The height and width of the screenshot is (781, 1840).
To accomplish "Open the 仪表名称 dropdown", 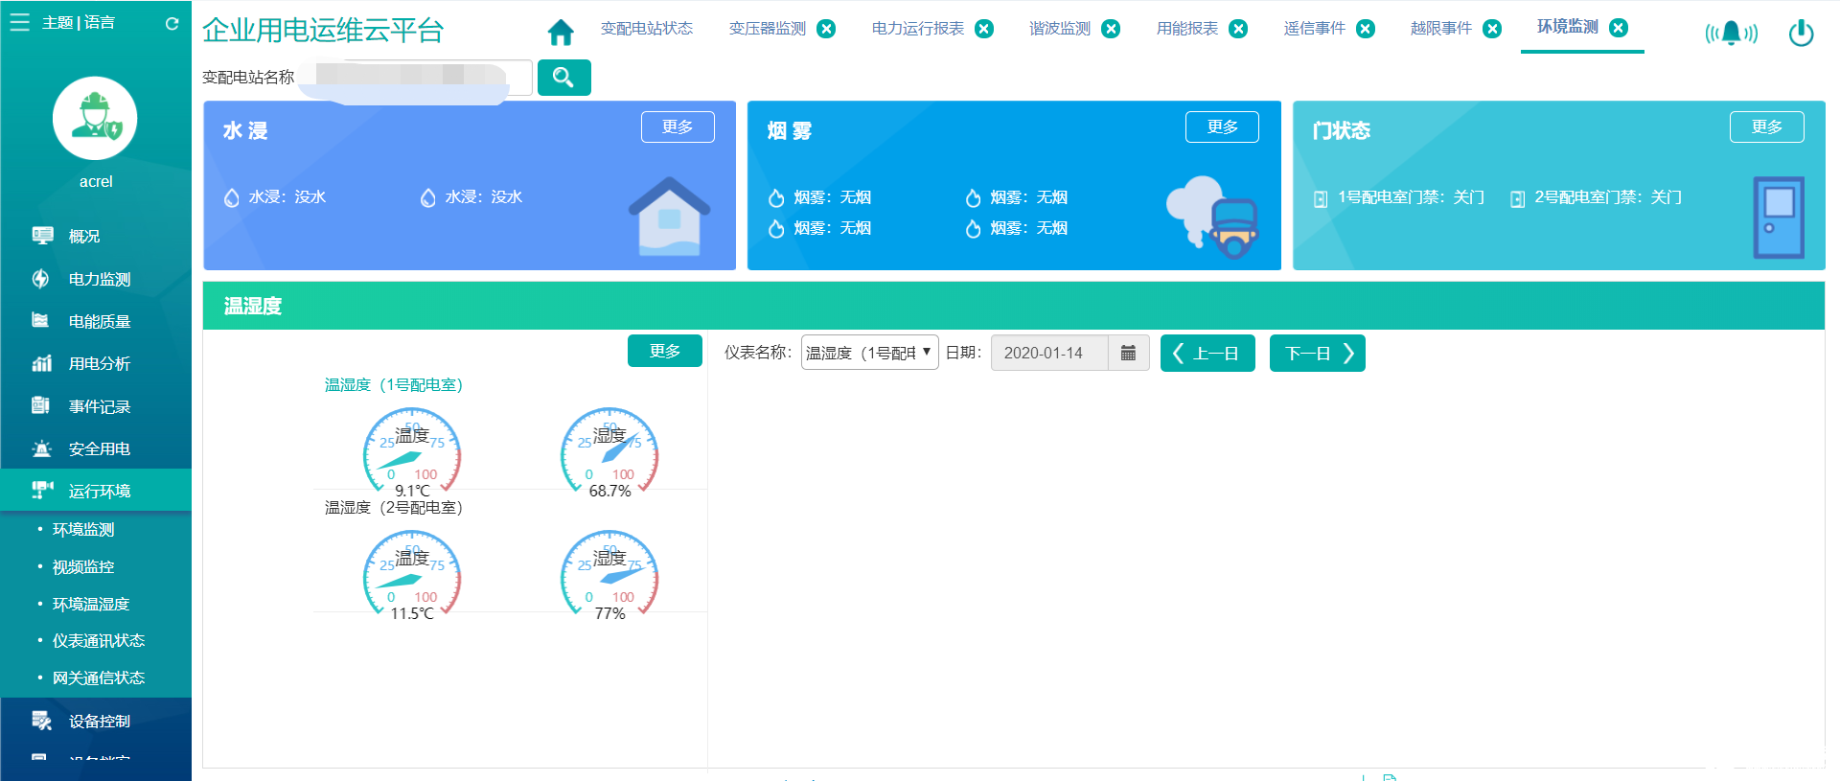I will click(x=869, y=353).
